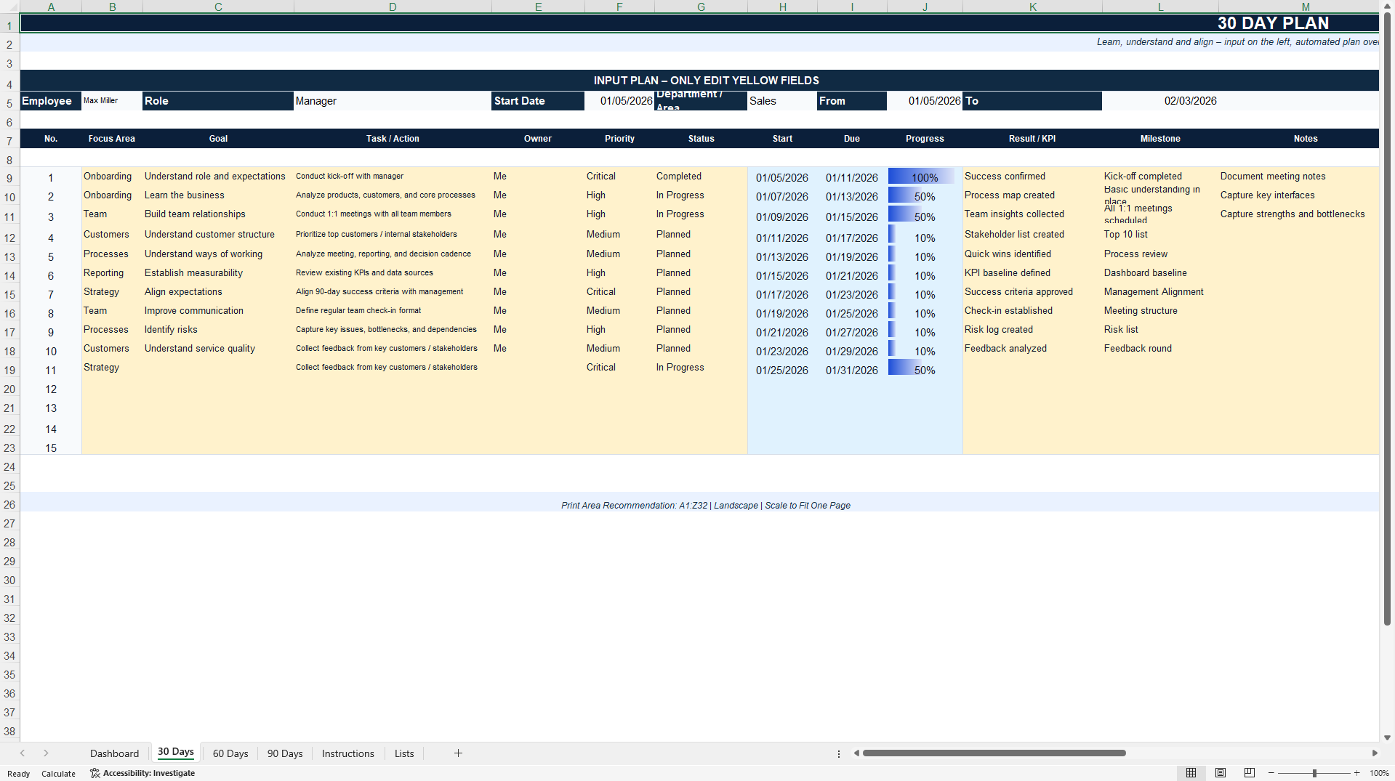Viewport: 1395px width, 781px height.
Task: Click the zoom level 100% readout
Action: point(1379,773)
